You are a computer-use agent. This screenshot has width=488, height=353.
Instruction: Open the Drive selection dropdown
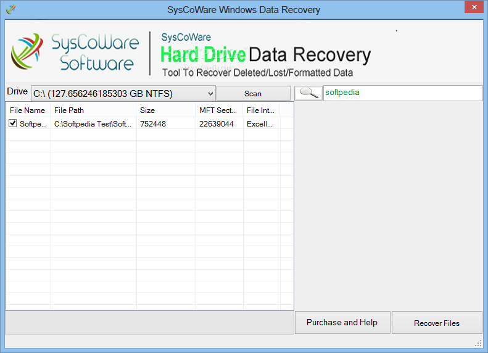tap(123, 93)
